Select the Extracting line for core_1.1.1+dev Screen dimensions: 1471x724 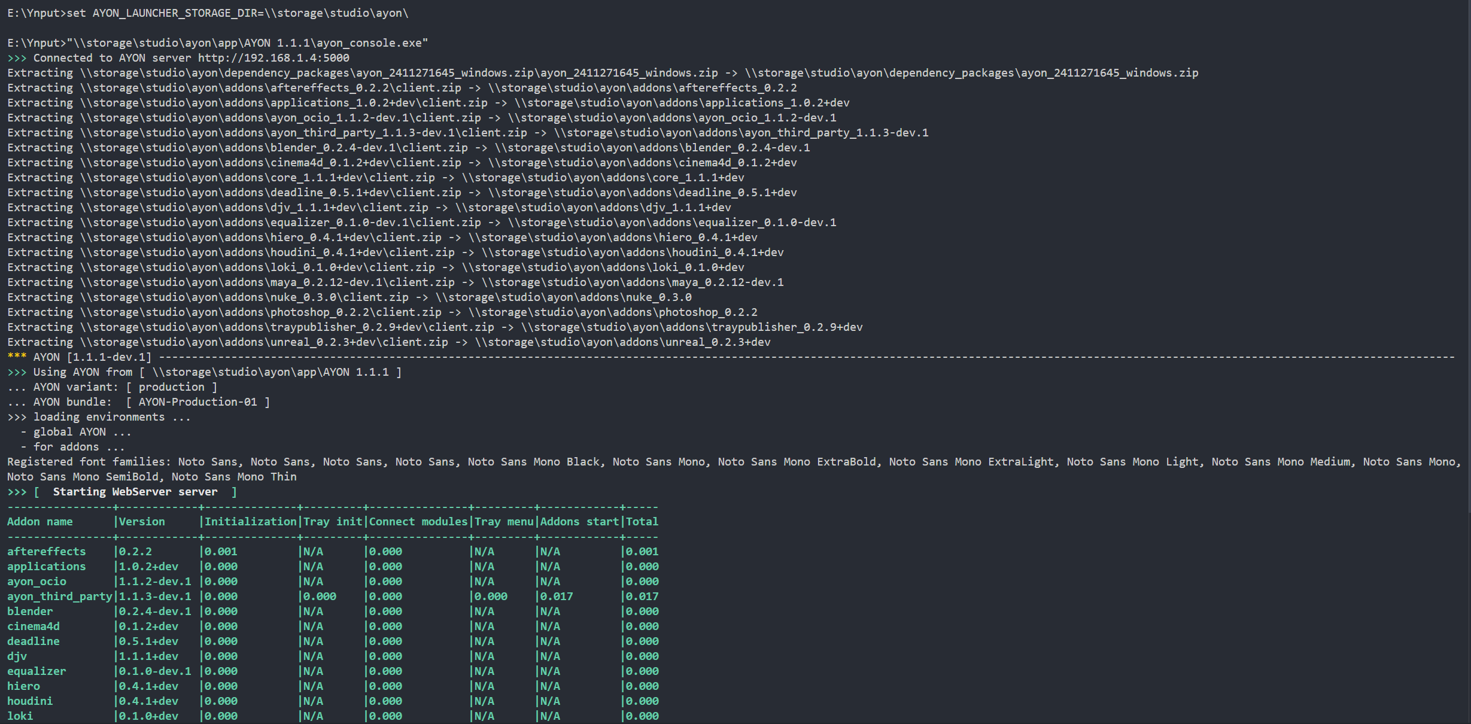[x=376, y=178]
